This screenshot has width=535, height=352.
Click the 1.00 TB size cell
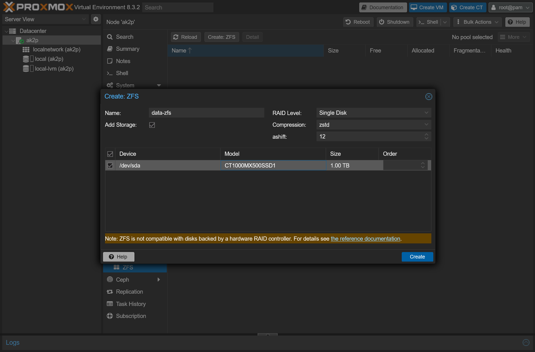coord(352,166)
